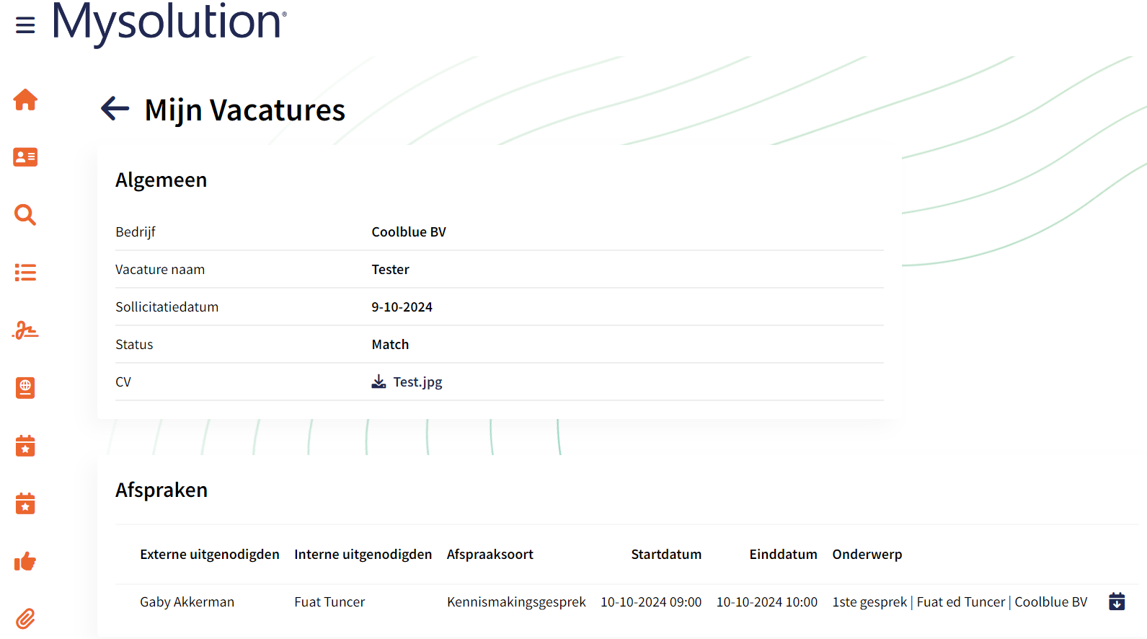Click the Onderwerp column header
Image resolution: width=1147 pixels, height=639 pixels.
[x=867, y=554]
